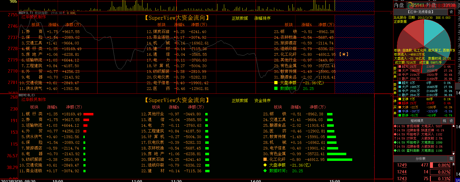This screenshot has height=182, width=460.
Task: Click yellow swatch beside 主净
Action: click(400, 99)
